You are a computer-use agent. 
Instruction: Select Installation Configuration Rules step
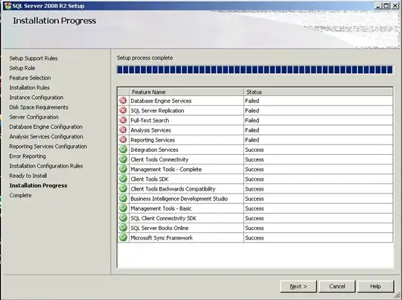[46, 166]
